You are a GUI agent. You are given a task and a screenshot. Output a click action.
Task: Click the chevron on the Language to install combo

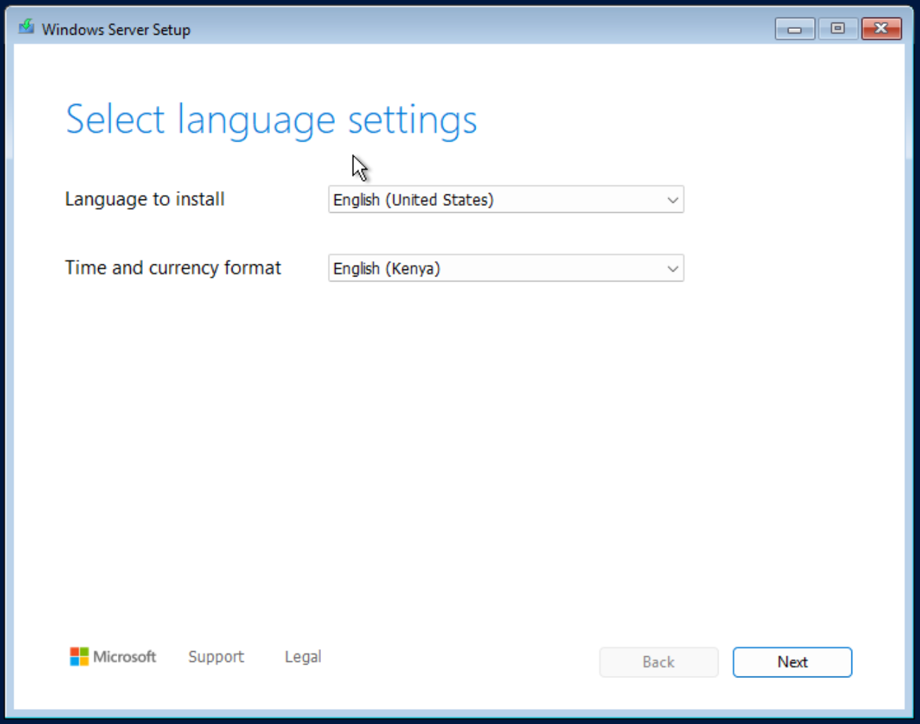pyautogui.click(x=672, y=199)
